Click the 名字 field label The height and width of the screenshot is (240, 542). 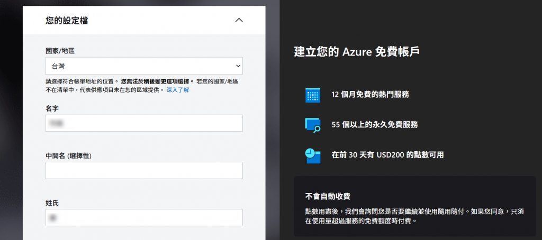[52, 108]
